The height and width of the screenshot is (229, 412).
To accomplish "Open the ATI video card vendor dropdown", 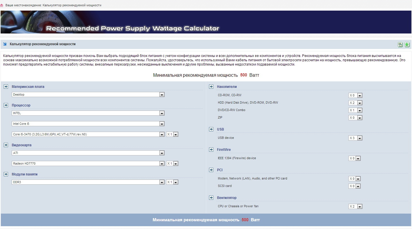I will coord(88,153).
